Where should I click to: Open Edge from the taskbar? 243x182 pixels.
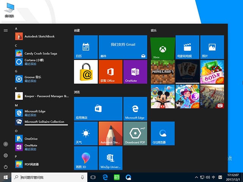(x=105, y=177)
